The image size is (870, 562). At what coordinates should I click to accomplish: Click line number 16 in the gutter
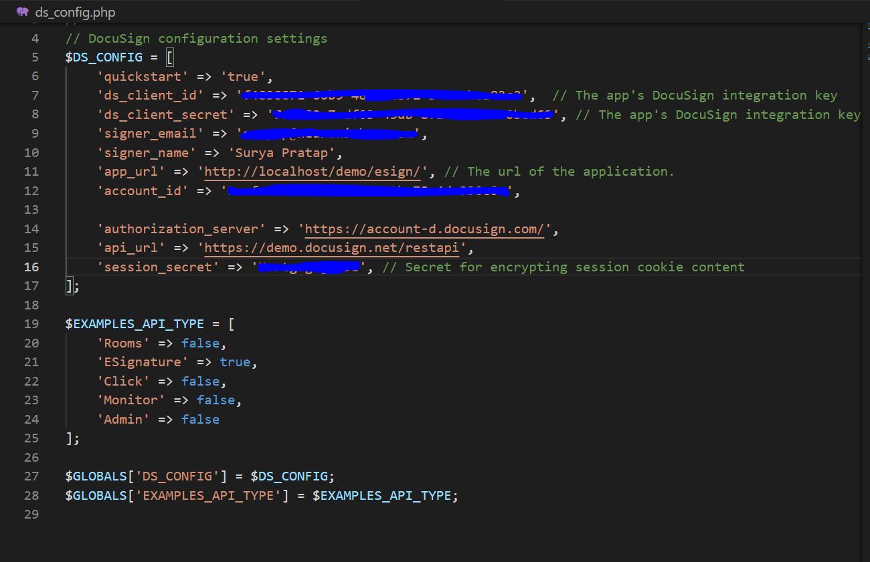tap(31, 267)
